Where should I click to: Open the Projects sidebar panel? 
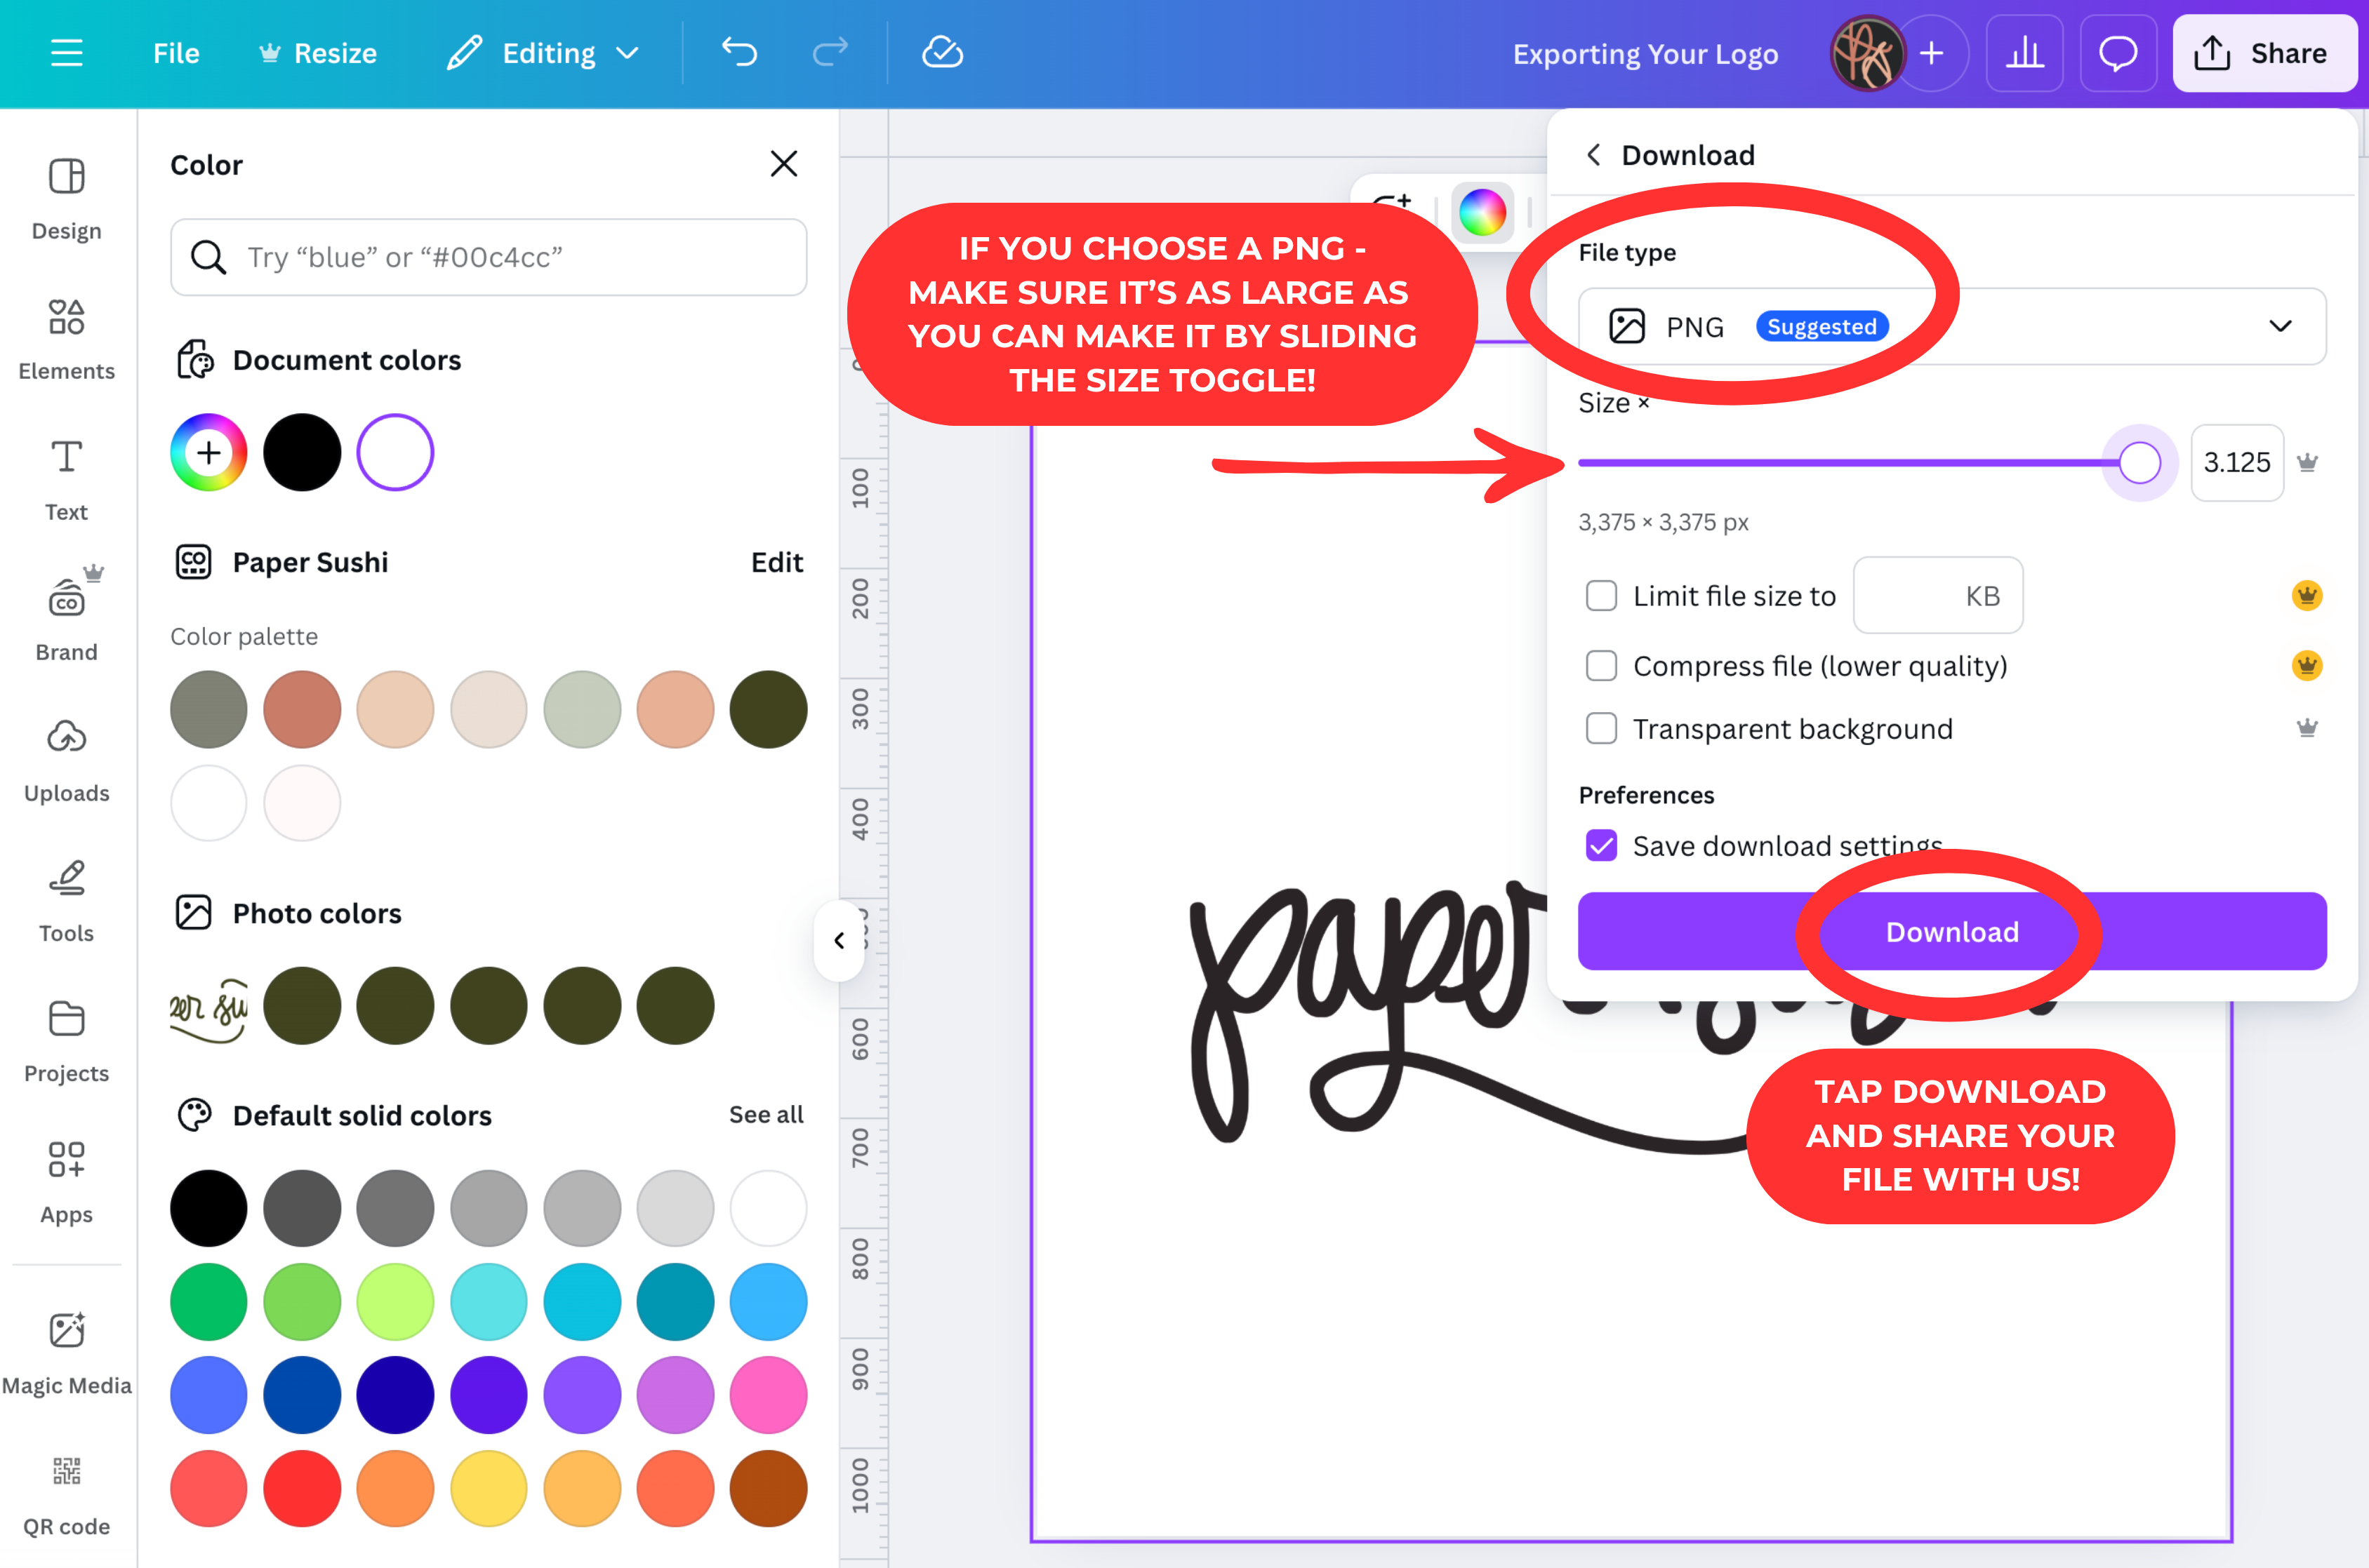(66, 1041)
